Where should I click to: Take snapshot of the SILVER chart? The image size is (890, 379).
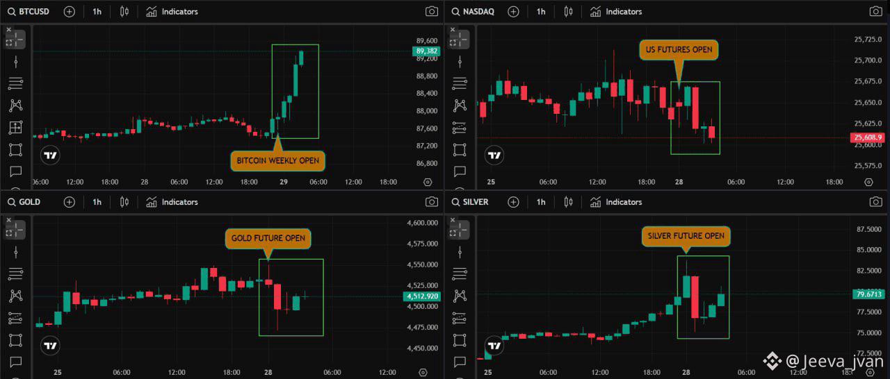(x=876, y=202)
